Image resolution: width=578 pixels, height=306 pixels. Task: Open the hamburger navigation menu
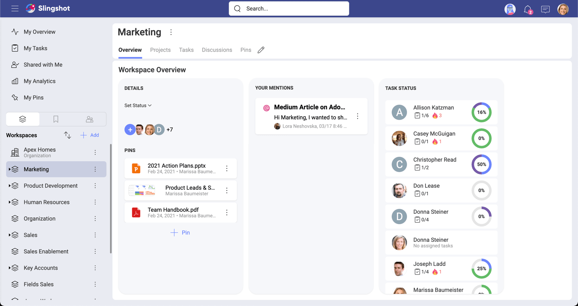click(15, 8)
